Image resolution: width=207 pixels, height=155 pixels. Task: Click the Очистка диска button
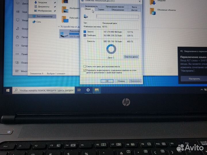click(131, 57)
